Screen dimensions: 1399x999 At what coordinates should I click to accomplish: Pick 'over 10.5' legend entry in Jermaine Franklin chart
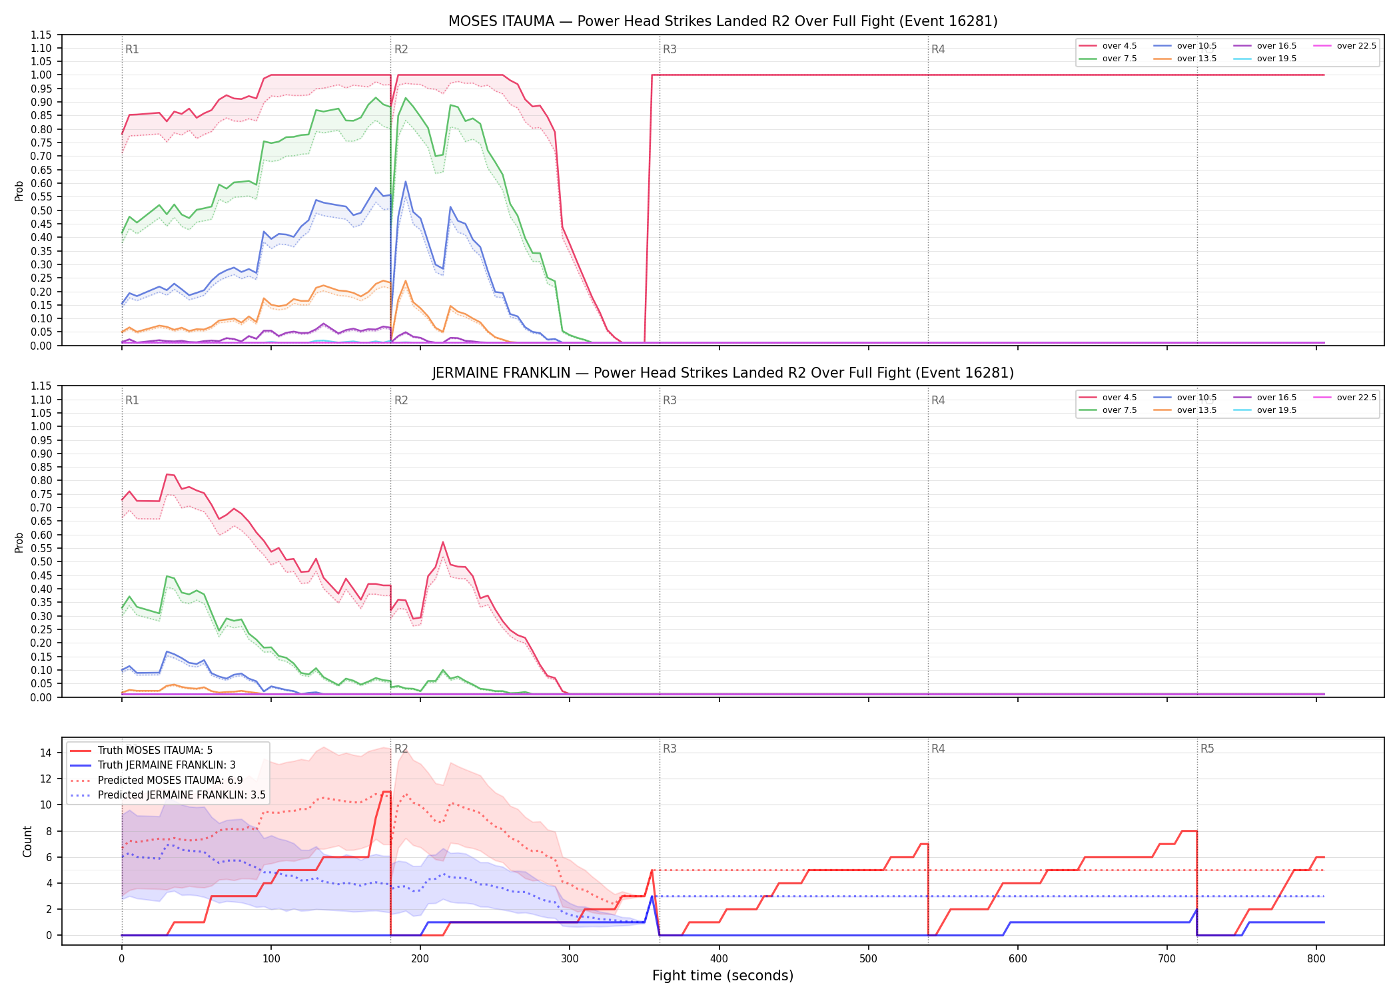(x=1185, y=398)
